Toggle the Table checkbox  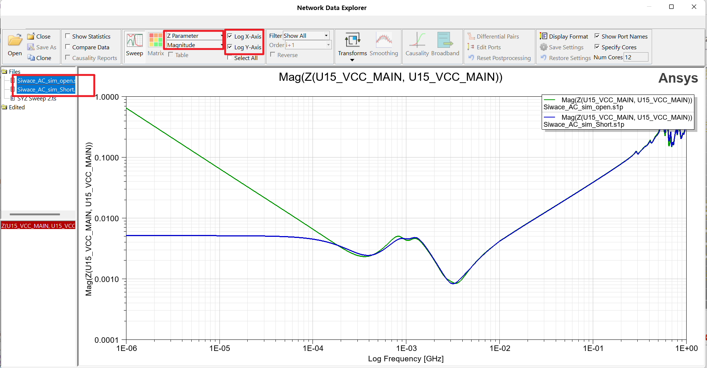(x=171, y=54)
